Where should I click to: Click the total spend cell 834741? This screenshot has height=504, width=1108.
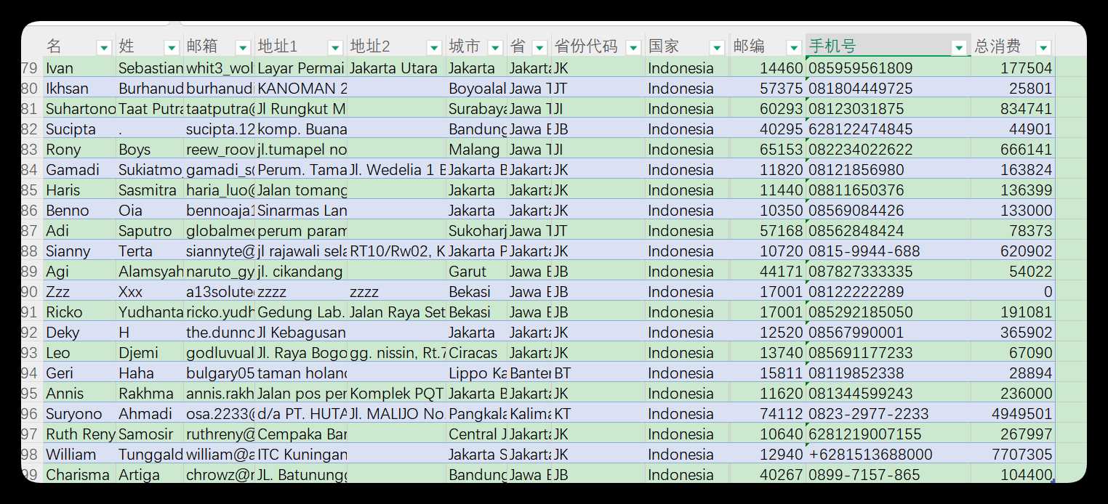[1013, 109]
